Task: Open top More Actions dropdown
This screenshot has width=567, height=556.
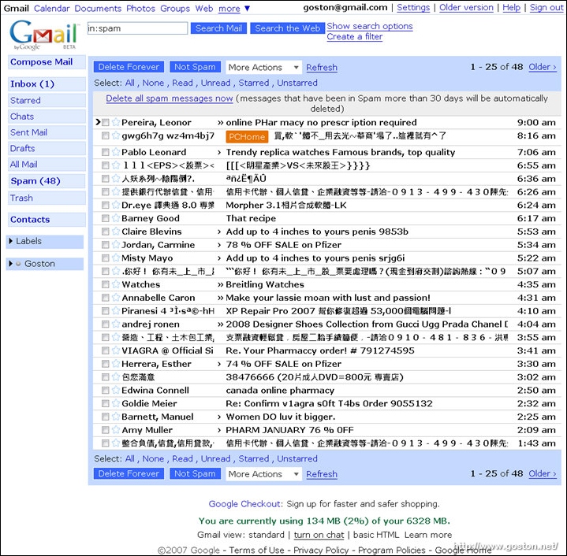Action: pyautogui.click(x=263, y=67)
